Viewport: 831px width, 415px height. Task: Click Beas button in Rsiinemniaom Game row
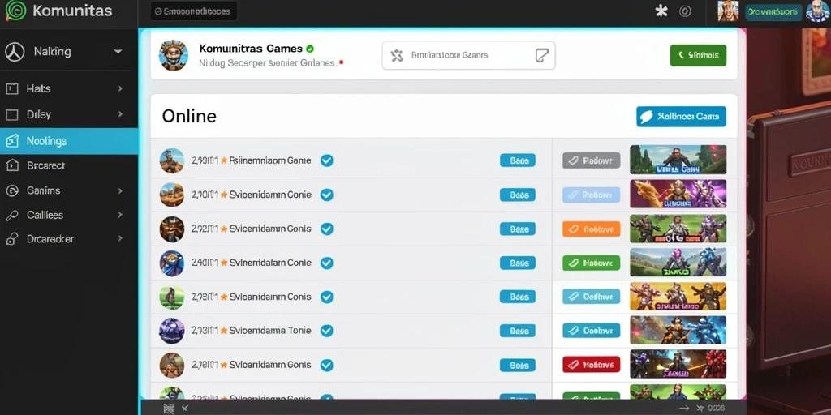pos(518,160)
